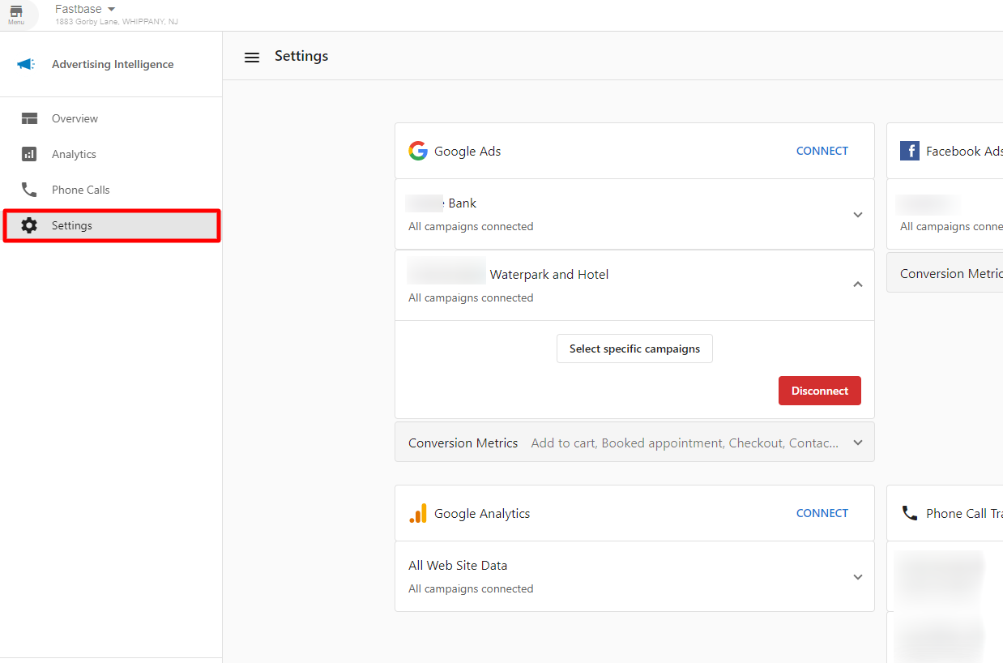Select the Analytics sidebar icon

pos(30,153)
